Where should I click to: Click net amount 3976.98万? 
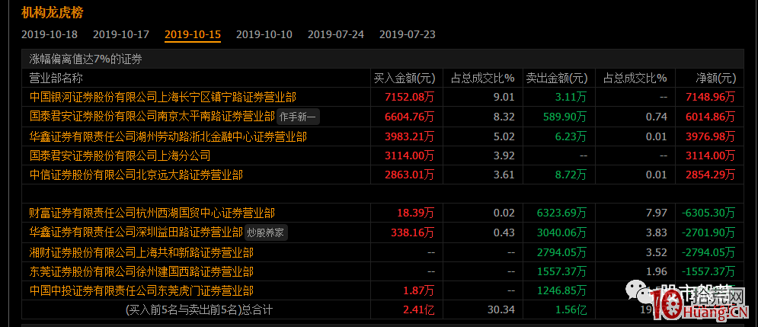click(x=710, y=137)
